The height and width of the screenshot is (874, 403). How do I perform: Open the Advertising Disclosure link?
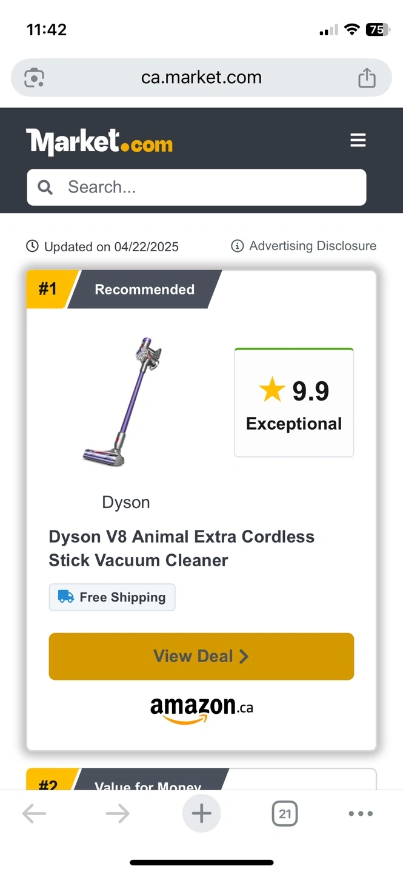tap(313, 246)
